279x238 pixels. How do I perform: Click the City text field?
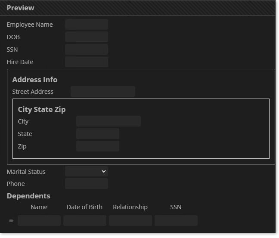coord(108,121)
